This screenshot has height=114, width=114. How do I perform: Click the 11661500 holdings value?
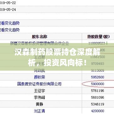click(98, 57)
